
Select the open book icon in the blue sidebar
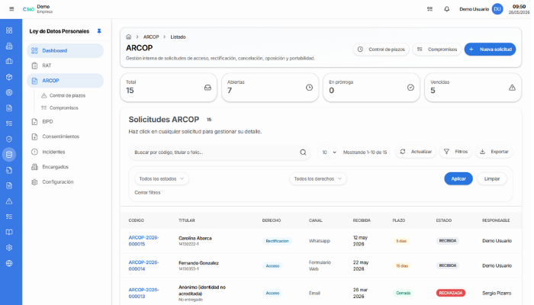9,232
